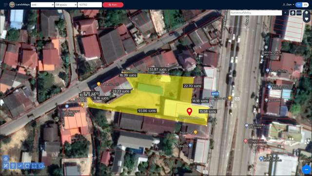
Task: Open the map layers panel
Action: (307, 13)
